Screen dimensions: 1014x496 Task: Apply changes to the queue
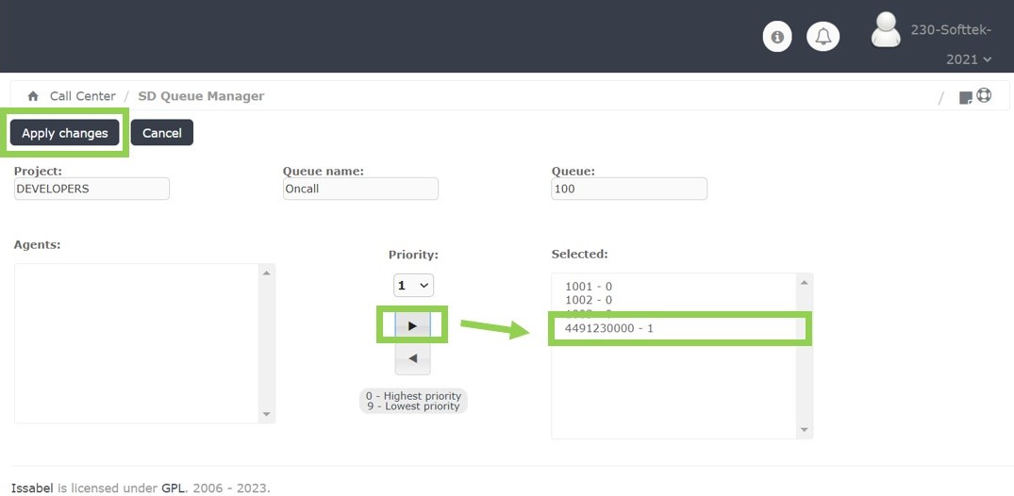(65, 133)
